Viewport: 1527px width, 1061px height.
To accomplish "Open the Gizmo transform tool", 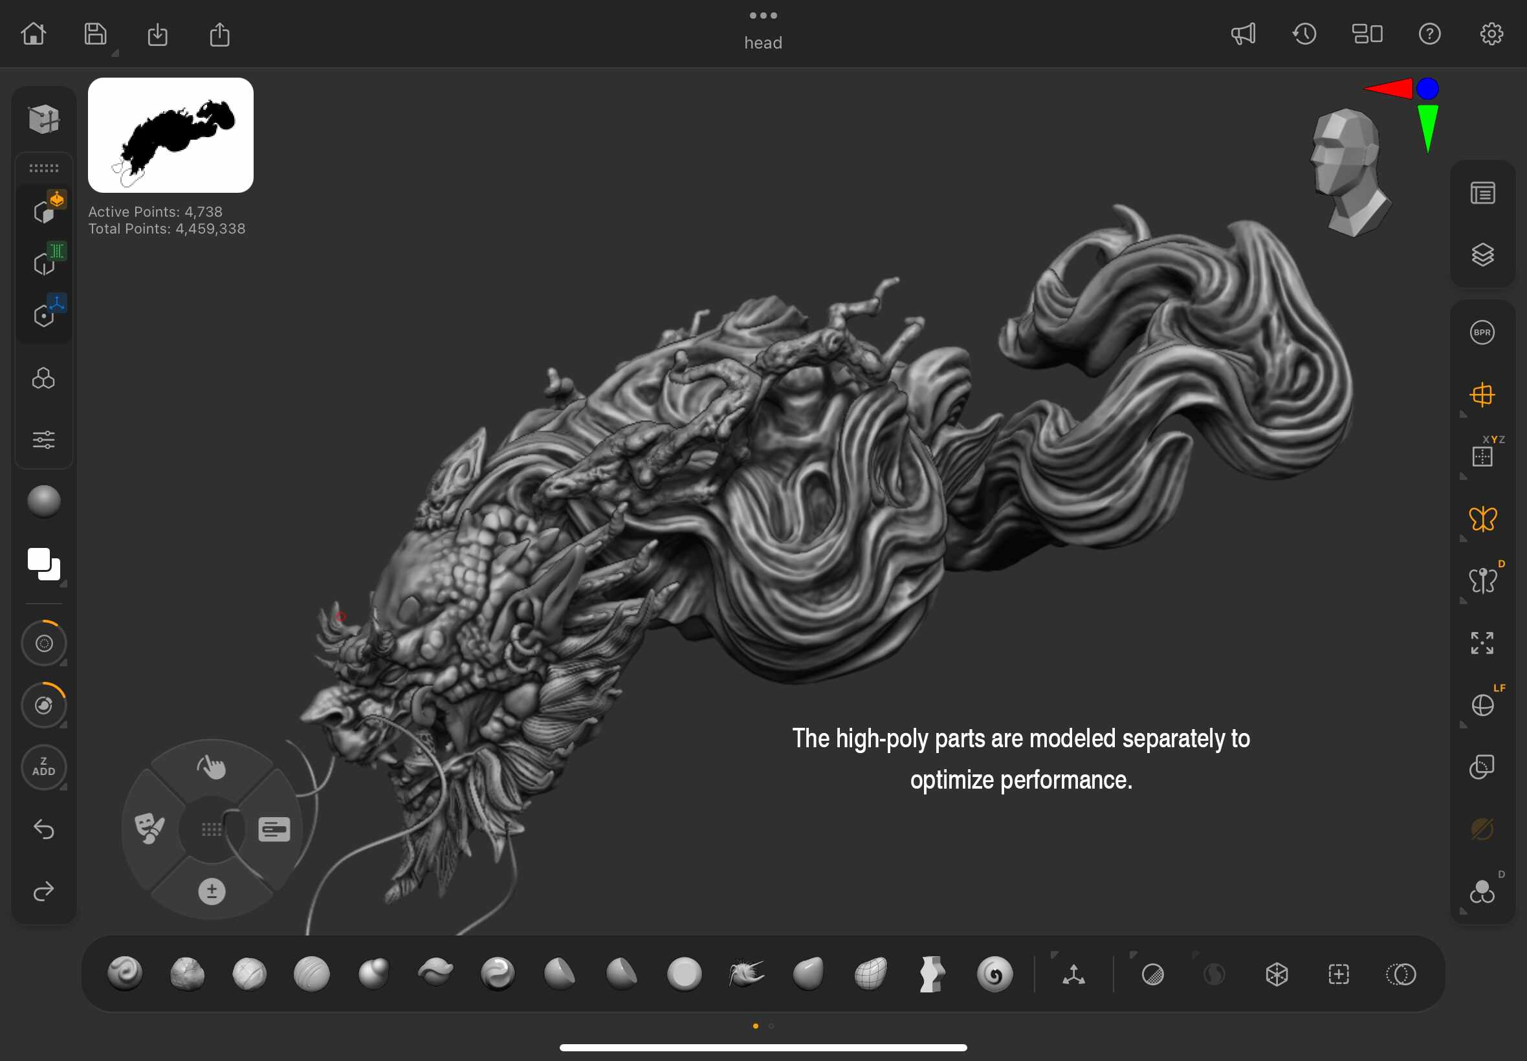I will click(x=1073, y=974).
